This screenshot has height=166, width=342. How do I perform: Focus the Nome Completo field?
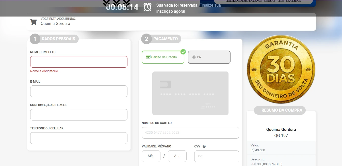click(x=79, y=62)
